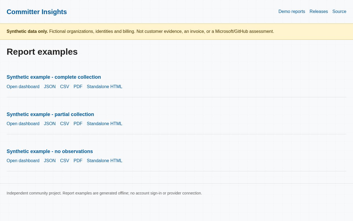This screenshot has height=221, width=353.
Task: Click the 'Independent community project' footer note
Action: [104, 193]
